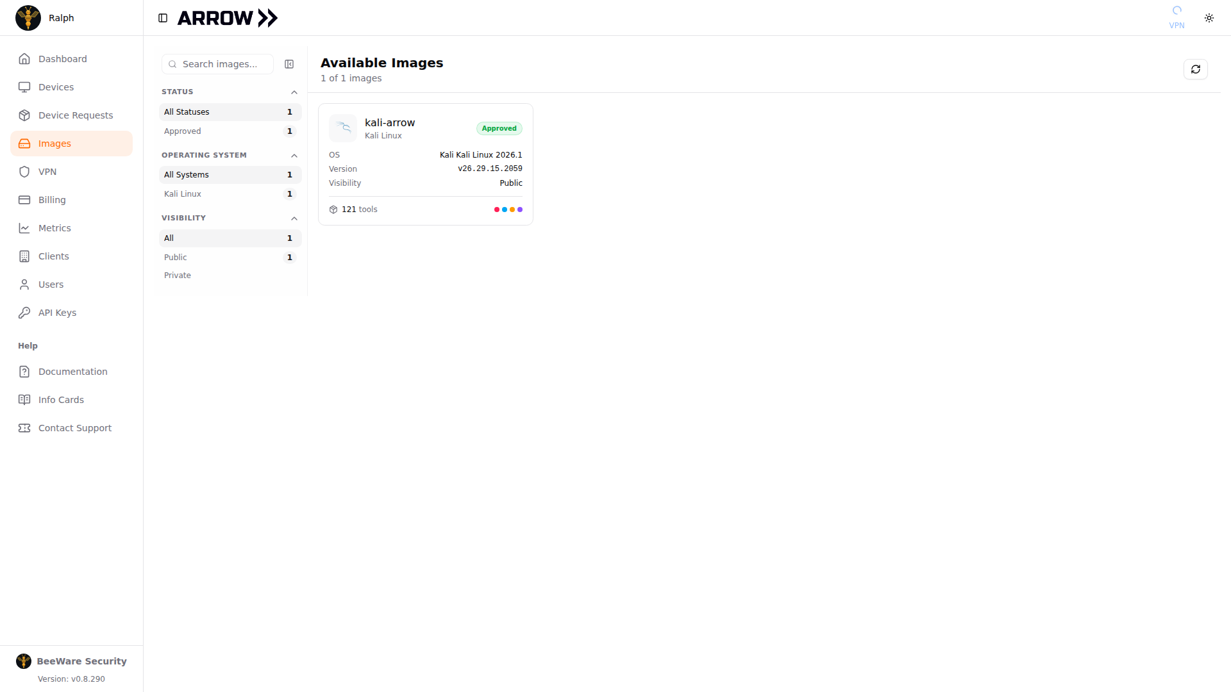
Task: Open the Documentation link
Action: click(x=71, y=372)
